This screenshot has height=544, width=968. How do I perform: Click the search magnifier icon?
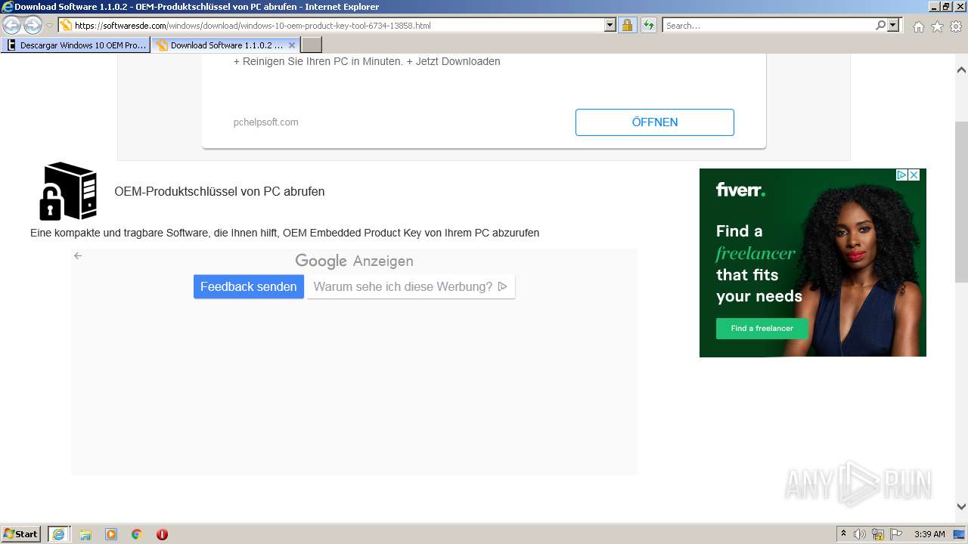(x=880, y=26)
